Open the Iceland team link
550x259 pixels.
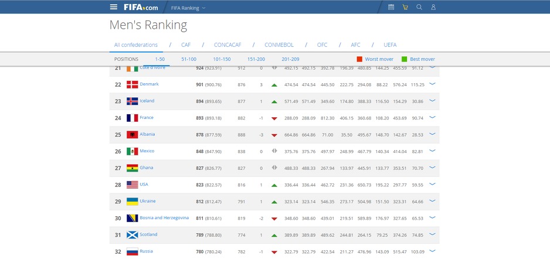pos(147,101)
